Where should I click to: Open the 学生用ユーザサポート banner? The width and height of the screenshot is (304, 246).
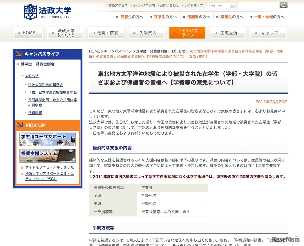[48, 139]
